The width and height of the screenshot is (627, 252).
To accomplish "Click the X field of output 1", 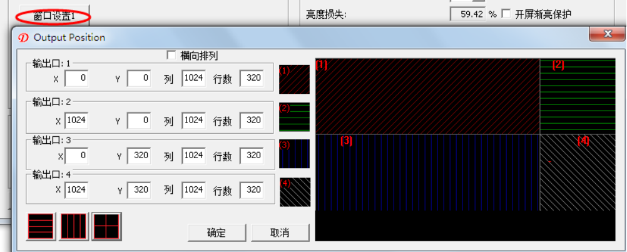I will tap(76, 79).
